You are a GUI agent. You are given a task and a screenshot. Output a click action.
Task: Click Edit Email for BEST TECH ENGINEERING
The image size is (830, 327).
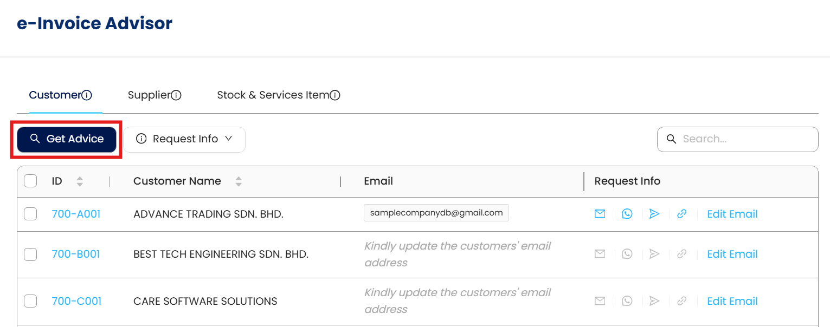[732, 254]
